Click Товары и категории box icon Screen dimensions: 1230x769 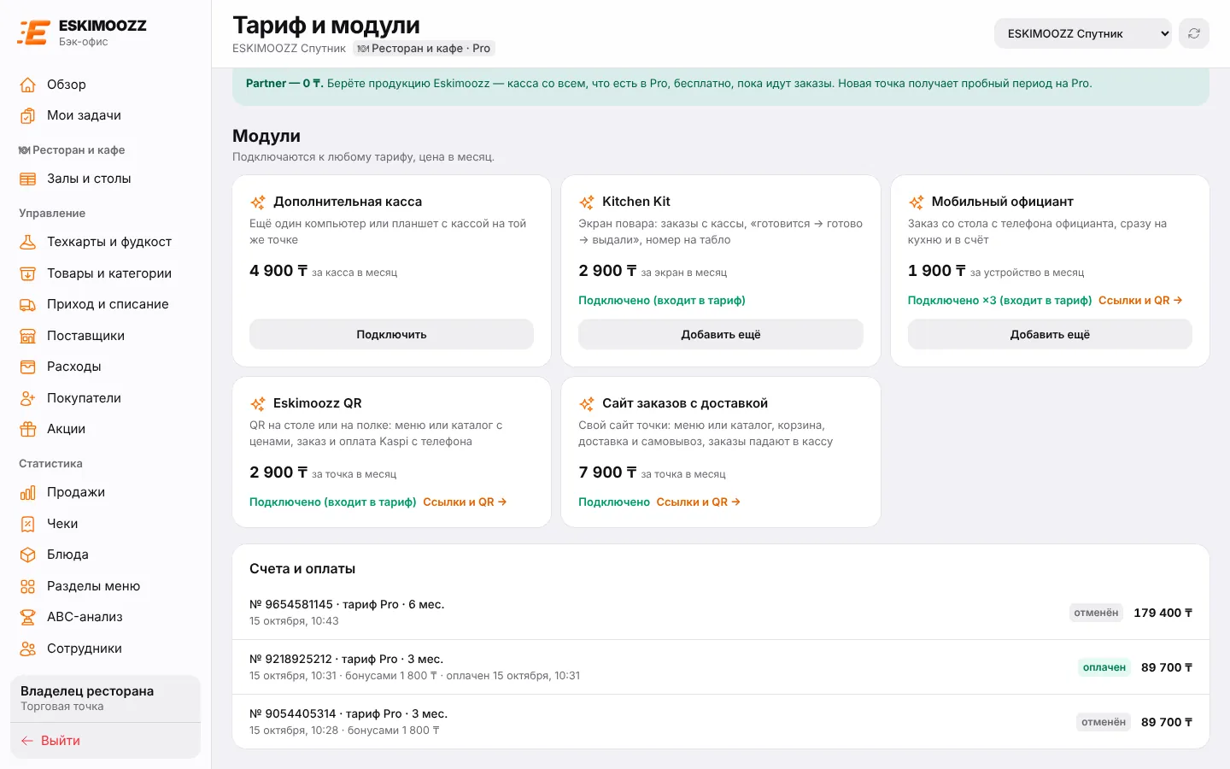pyautogui.click(x=28, y=273)
